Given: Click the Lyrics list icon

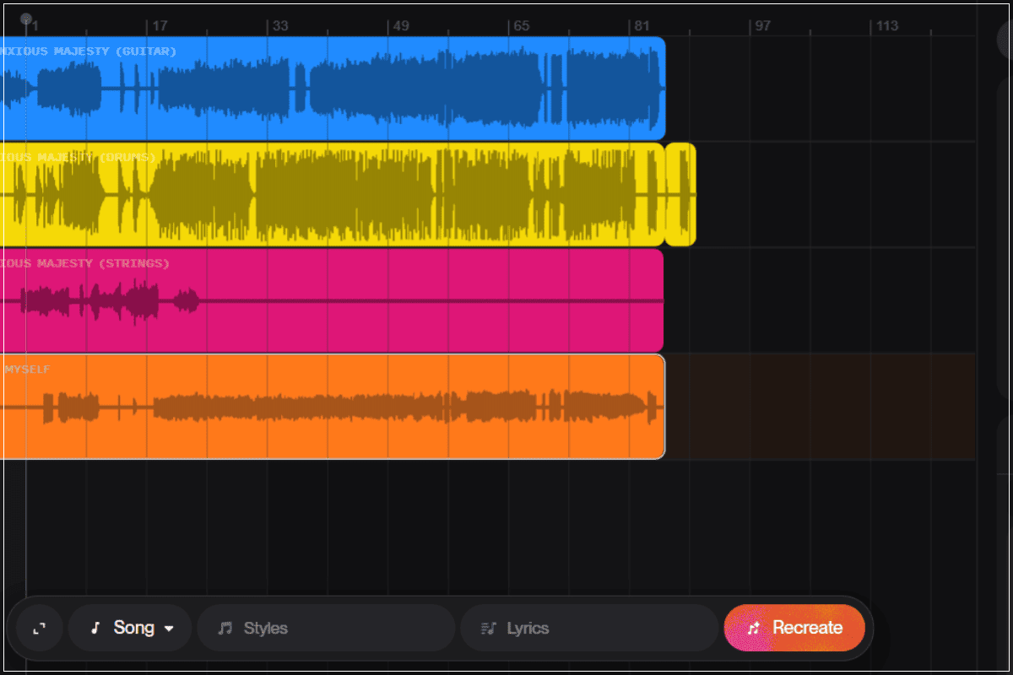Looking at the screenshot, I should pyautogui.click(x=488, y=629).
